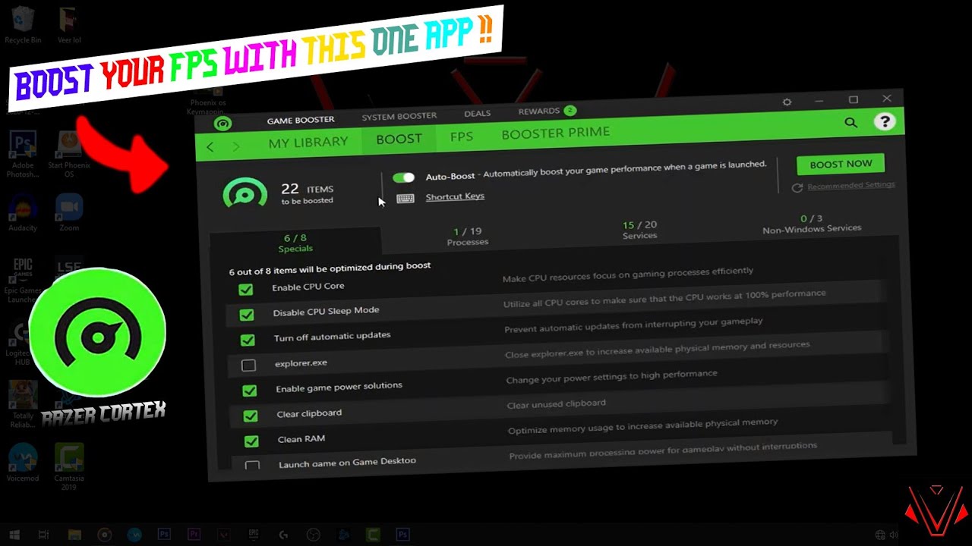The image size is (972, 546).
Task: Select the My Library tab
Action: [x=308, y=142]
